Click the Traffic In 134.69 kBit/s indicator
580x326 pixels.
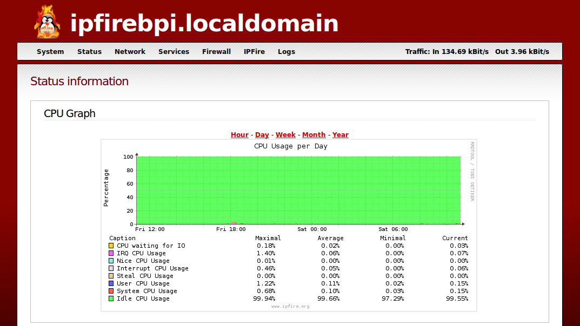pos(447,52)
